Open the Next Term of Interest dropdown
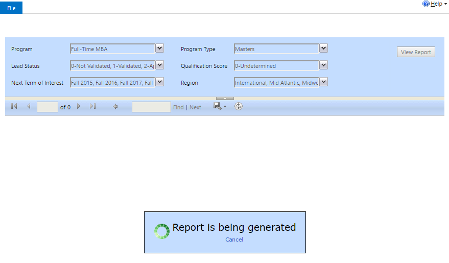Screen dimensions: 449x263 tap(159, 82)
